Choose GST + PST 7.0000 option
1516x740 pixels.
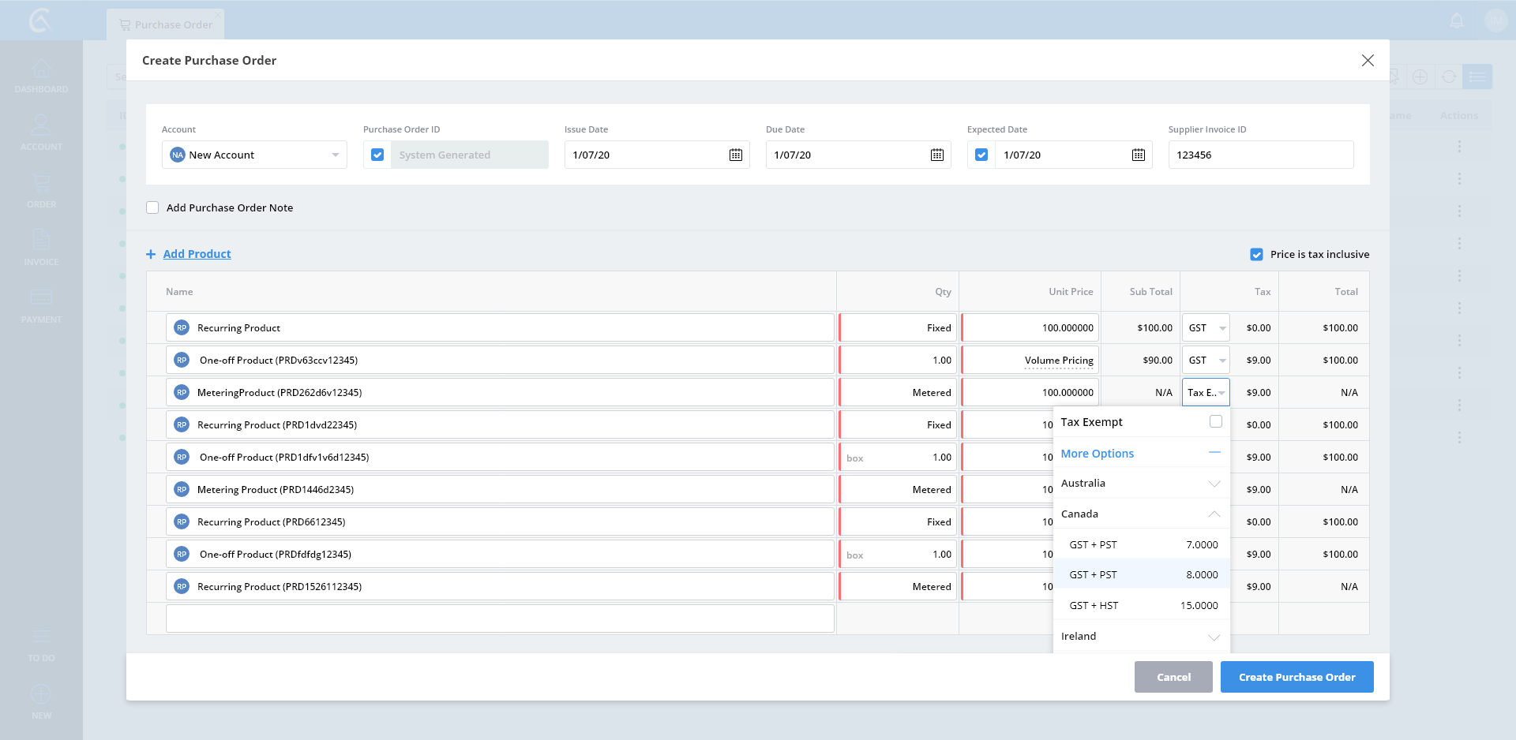tap(1143, 544)
